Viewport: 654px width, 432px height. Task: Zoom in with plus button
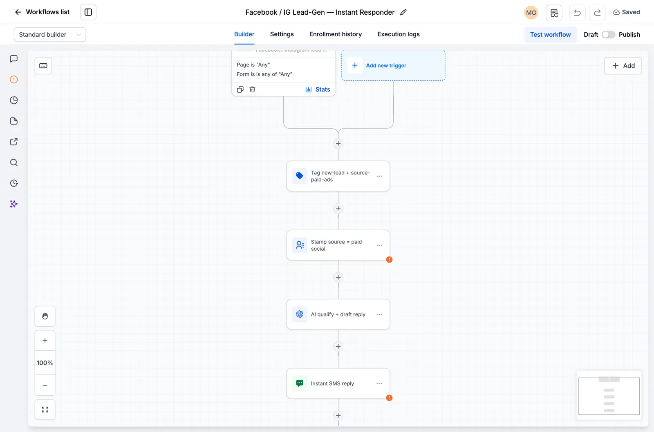45,341
